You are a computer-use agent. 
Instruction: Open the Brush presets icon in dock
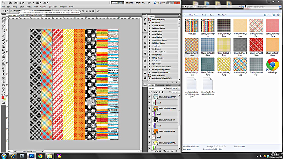tap(145, 30)
